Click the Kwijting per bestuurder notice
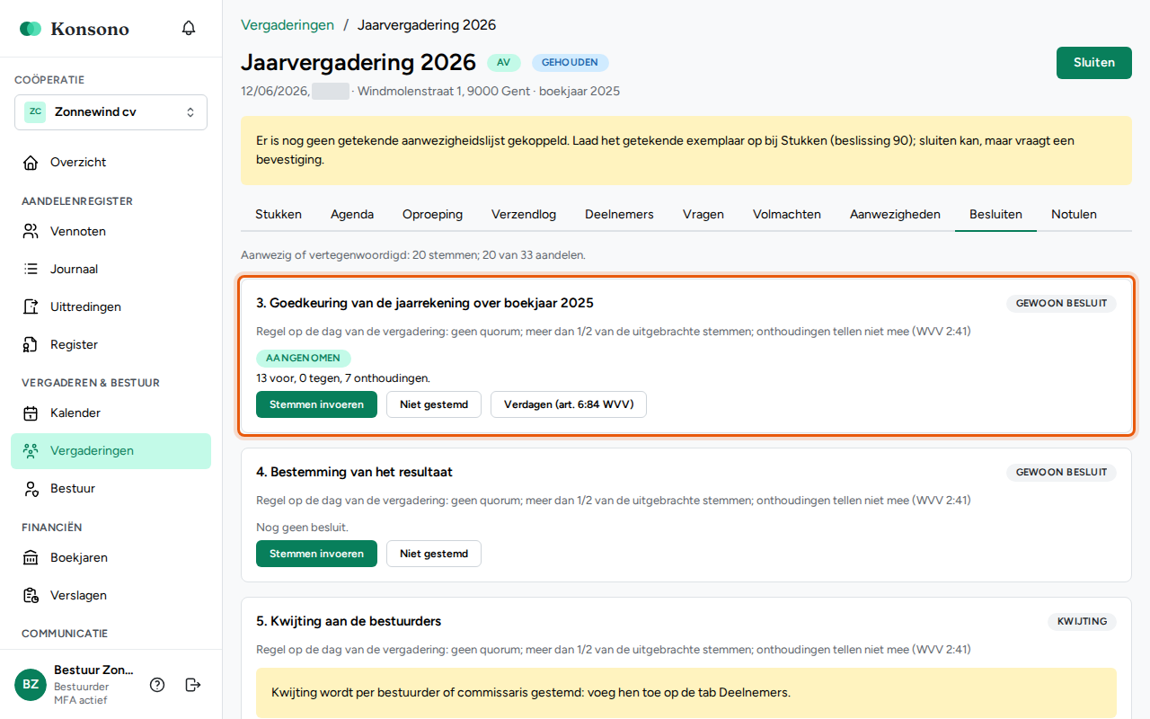 coord(686,693)
